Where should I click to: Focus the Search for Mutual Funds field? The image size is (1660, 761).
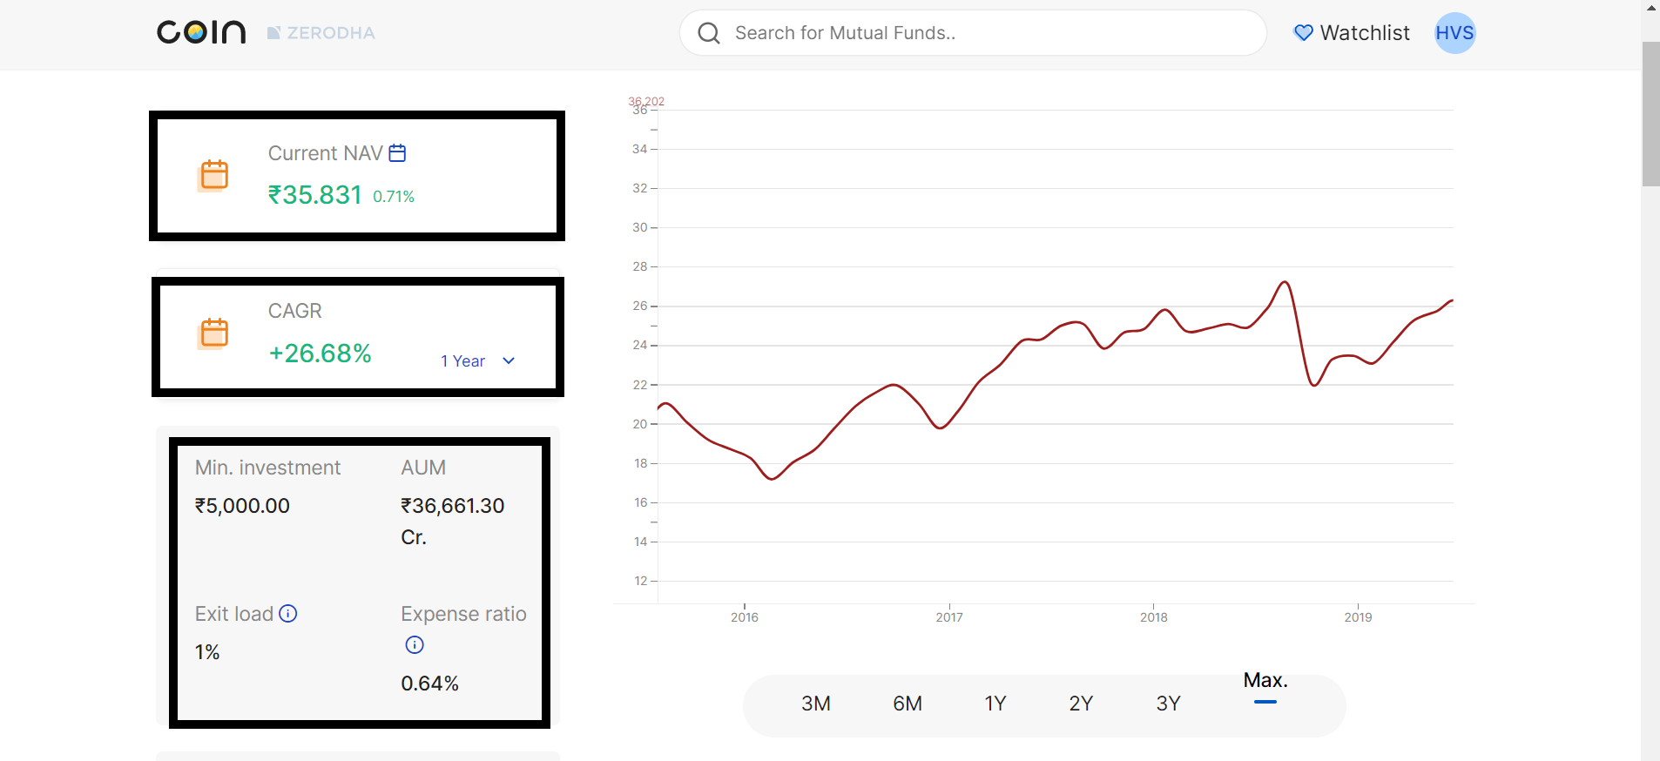point(973,33)
